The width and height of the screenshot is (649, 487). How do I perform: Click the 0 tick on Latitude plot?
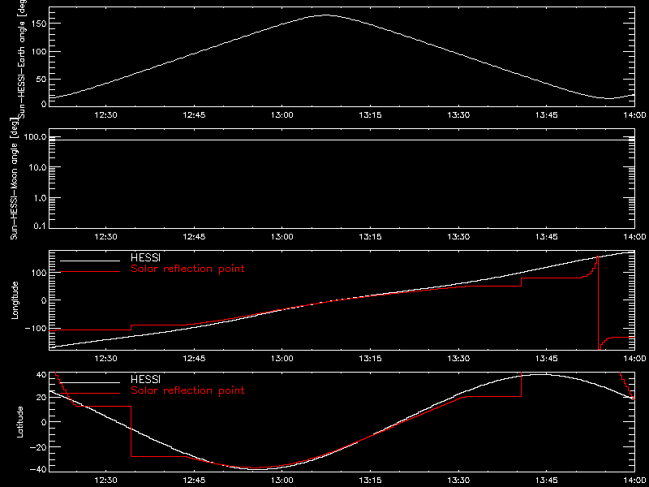click(x=44, y=422)
